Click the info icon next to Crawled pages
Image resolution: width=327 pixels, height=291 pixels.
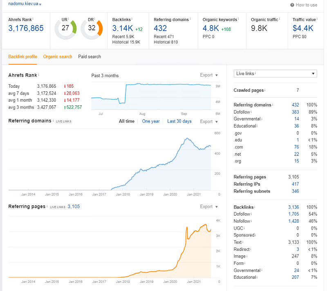264,90
